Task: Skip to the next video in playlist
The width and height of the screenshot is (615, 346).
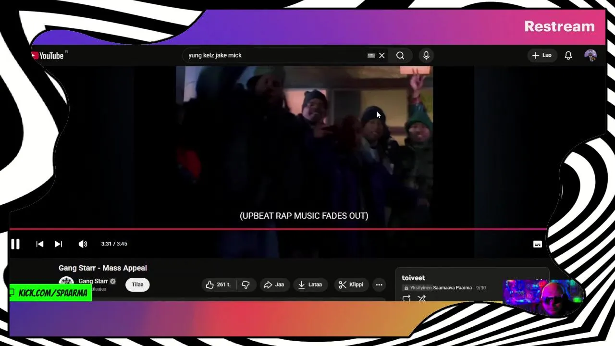Action: 58,244
